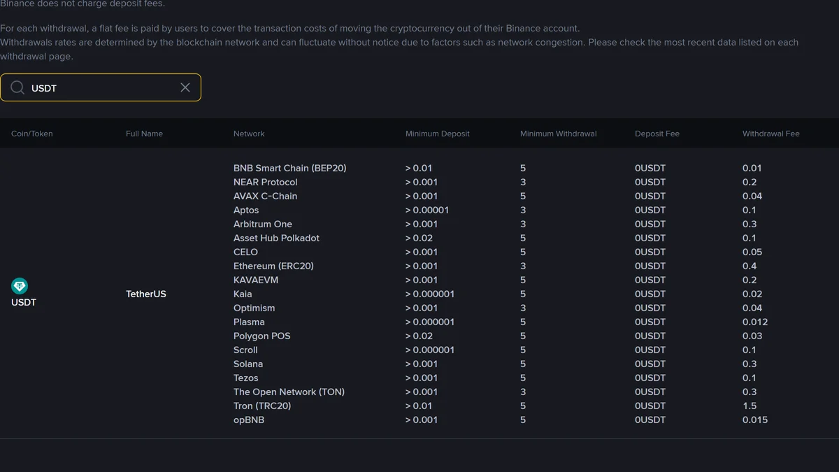Image resolution: width=839 pixels, height=472 pixels.
Task: Click the TetherUS full name text
Action: point(146,294)
